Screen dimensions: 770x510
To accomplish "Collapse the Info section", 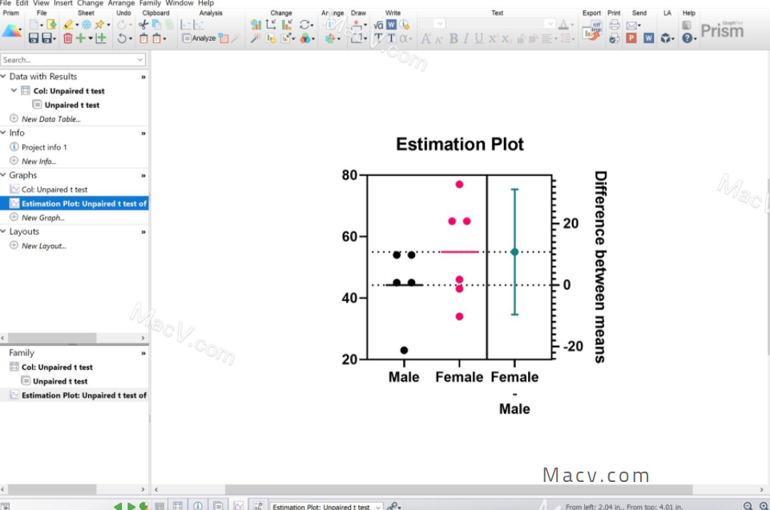I will point(3,133).
